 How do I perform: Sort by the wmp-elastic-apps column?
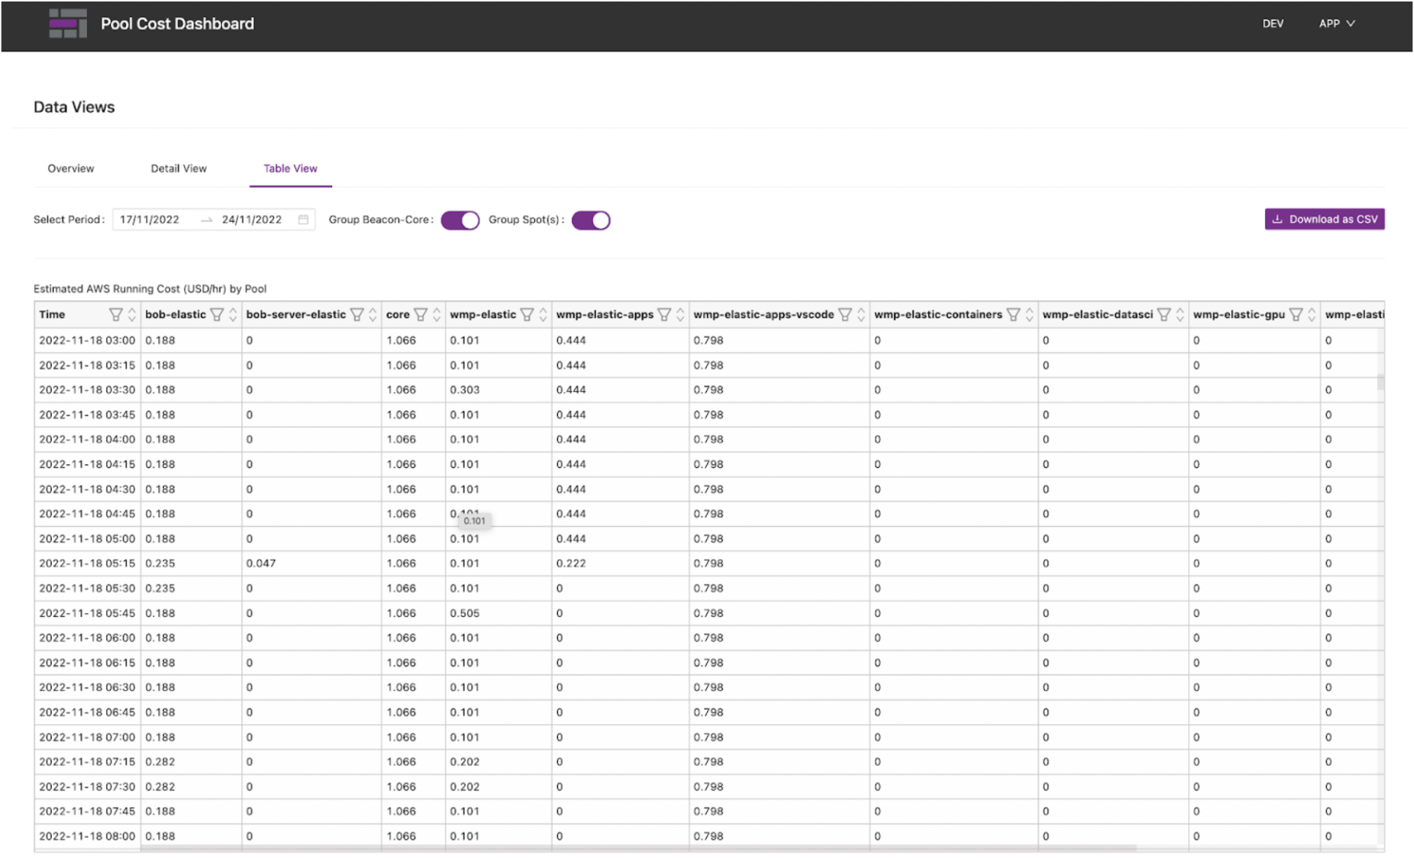tap(681, 314)
